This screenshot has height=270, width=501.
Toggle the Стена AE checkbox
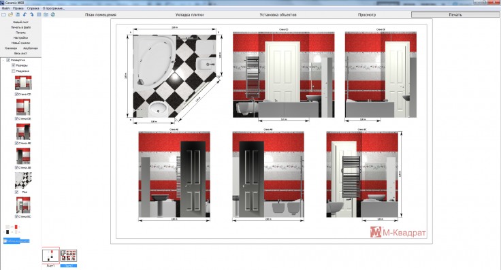click(x=16, y=144)
